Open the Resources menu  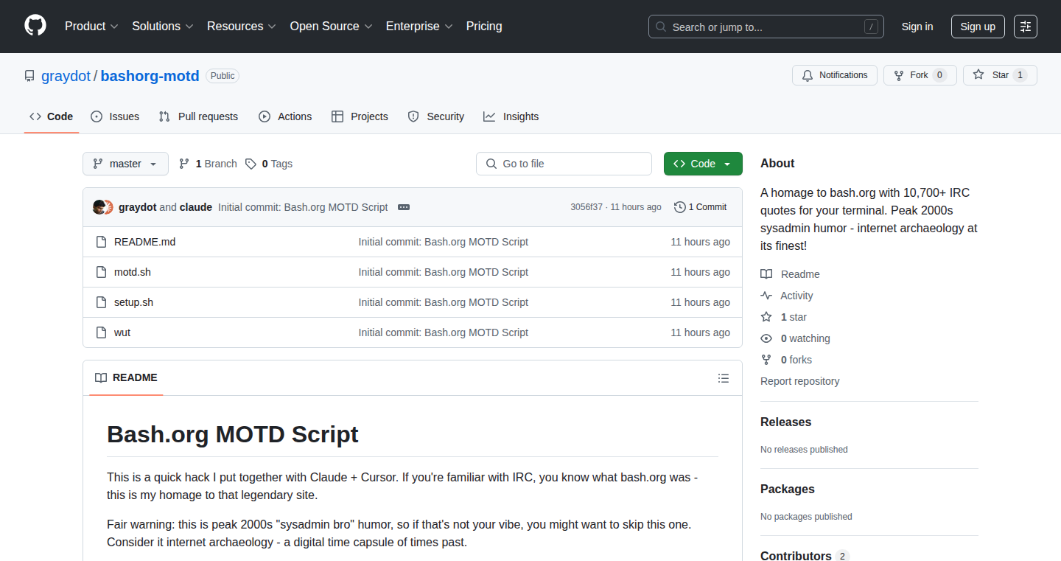coord(242,26)
